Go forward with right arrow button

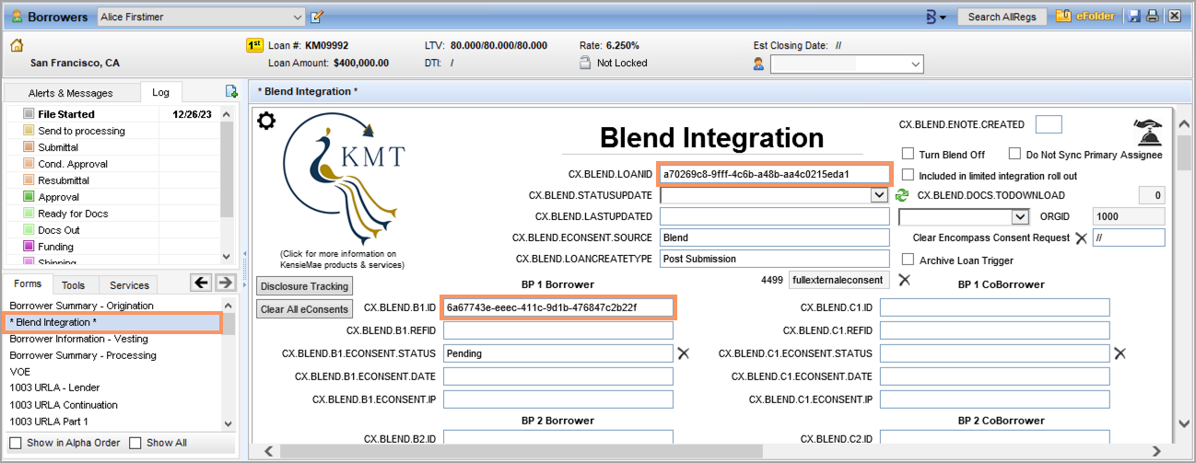click(225, 283)
